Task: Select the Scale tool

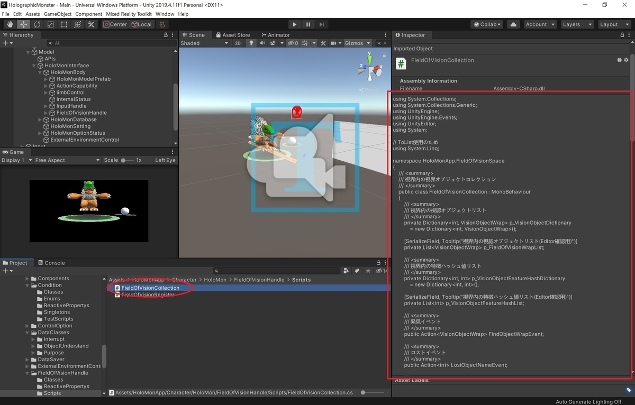Action: pyautogui.click(x=51, y=24)
